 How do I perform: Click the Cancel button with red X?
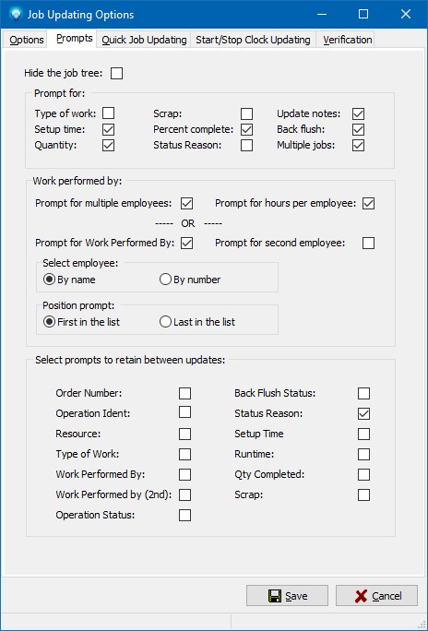coord(376,596)
